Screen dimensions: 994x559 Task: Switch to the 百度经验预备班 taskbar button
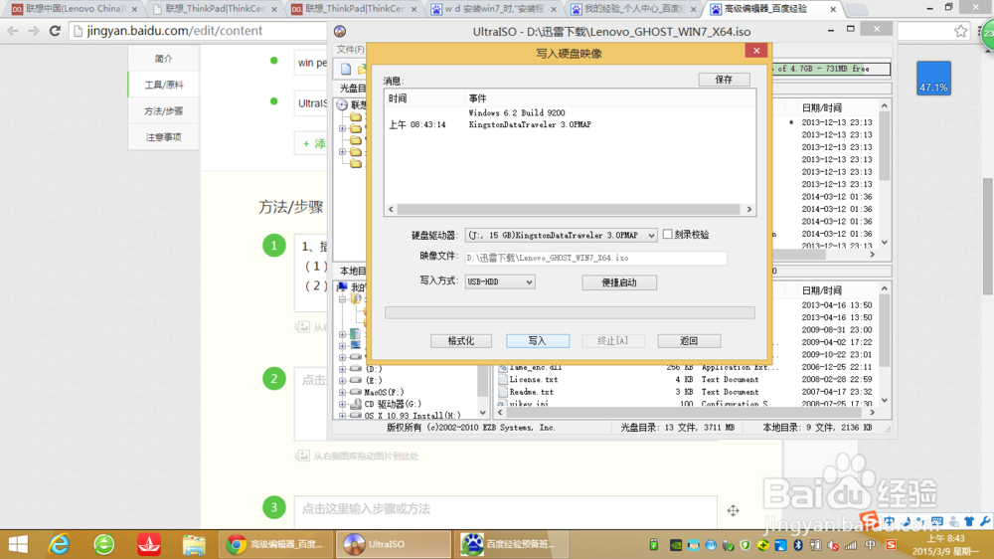tap(512, 544)
